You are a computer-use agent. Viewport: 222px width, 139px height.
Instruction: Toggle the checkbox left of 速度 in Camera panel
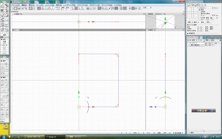click(x=200, y=18)
